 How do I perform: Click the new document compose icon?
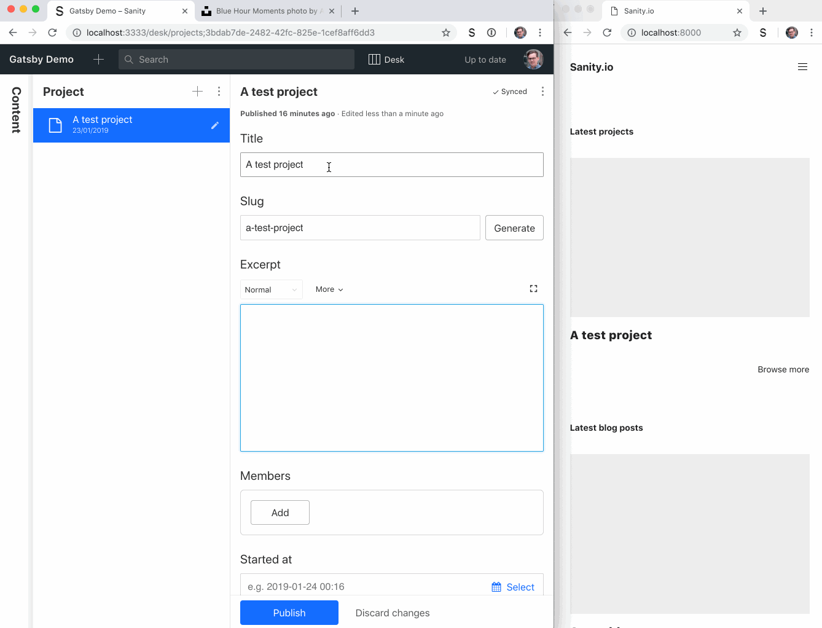click(98, 59)
